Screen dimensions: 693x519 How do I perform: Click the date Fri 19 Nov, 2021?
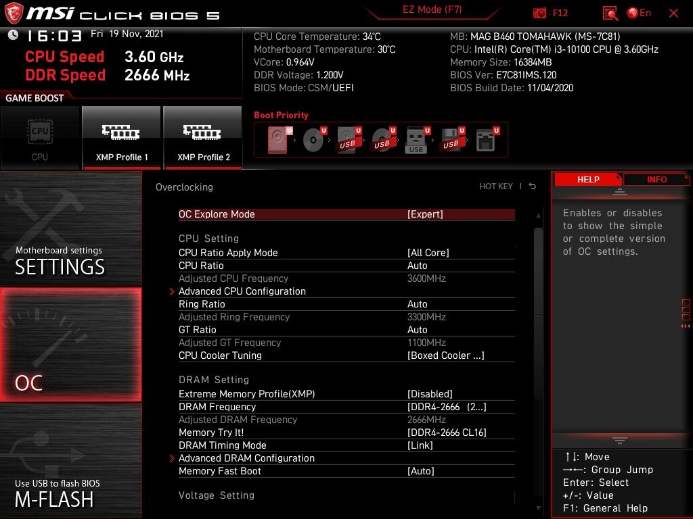(127, 34)
